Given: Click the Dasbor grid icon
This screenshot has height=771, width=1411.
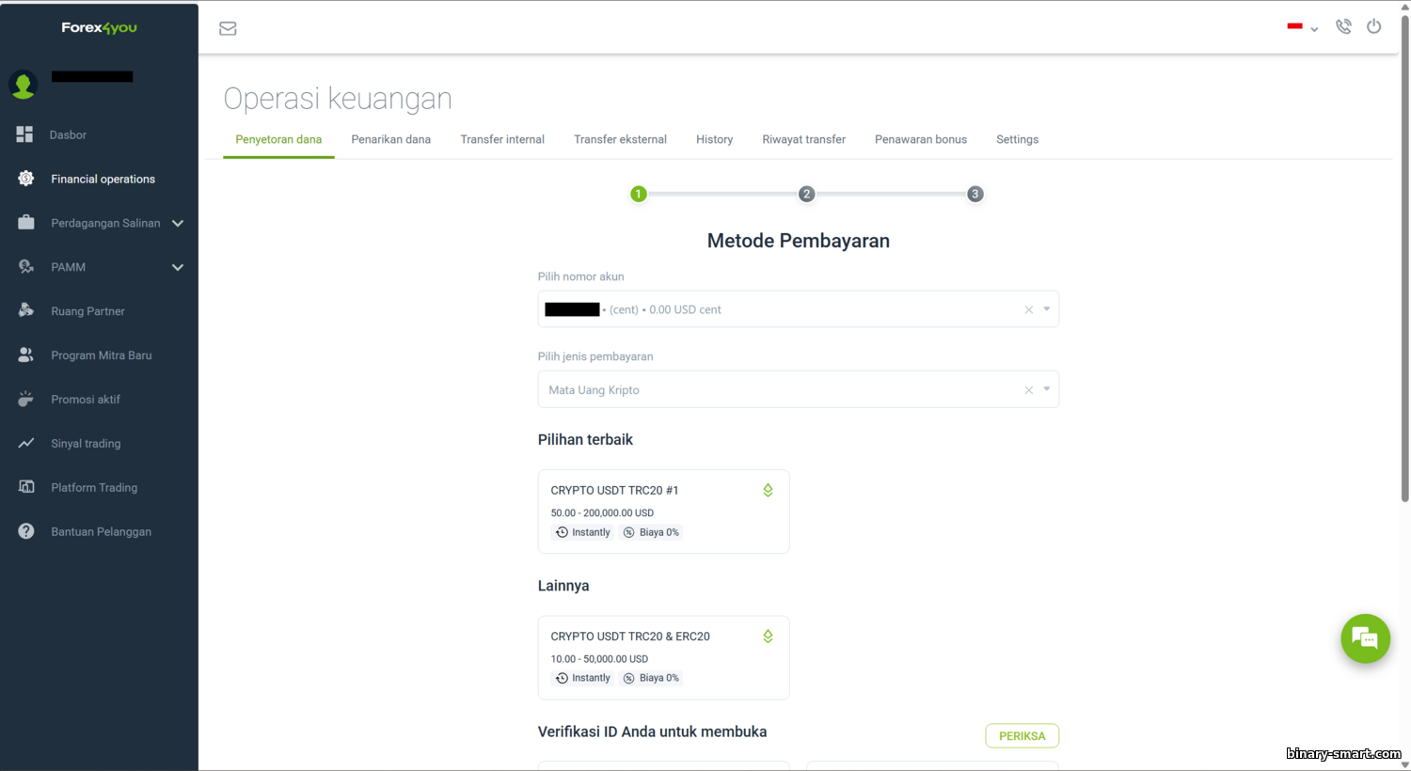Looking at the screenshot, I should (25, 134).
